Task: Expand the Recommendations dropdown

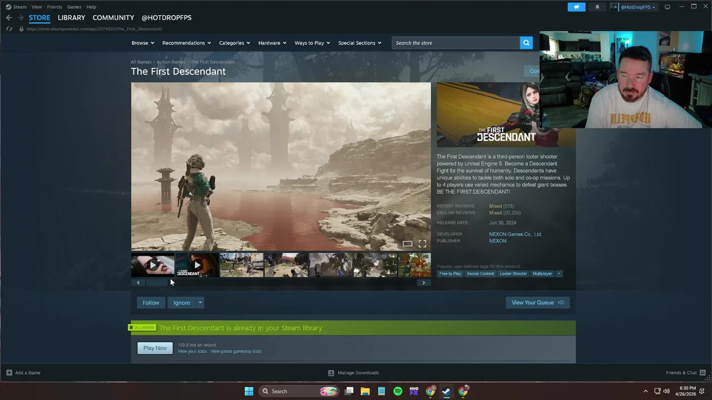Action: [187, 43]
